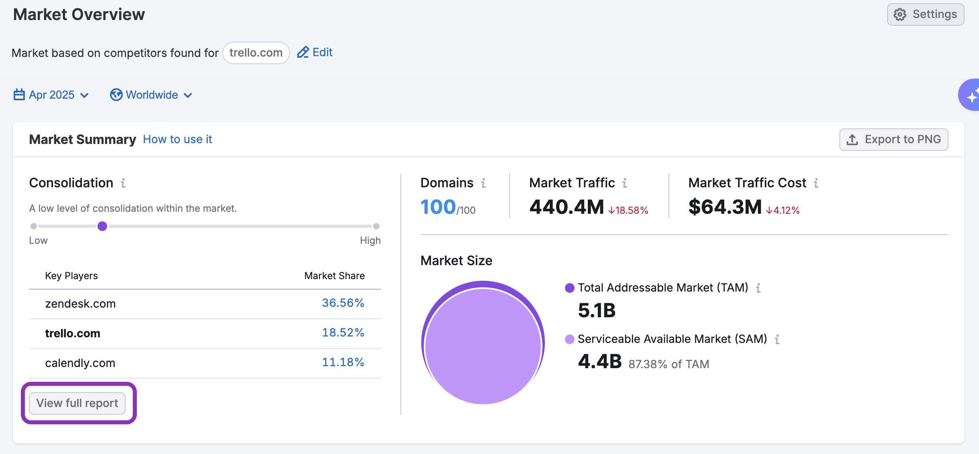
Task: Click the SAM info icon
Action: pos(777,339)
